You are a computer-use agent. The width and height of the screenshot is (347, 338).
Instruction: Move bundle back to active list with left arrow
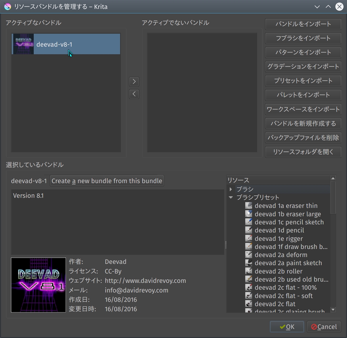tap(134, 94)
